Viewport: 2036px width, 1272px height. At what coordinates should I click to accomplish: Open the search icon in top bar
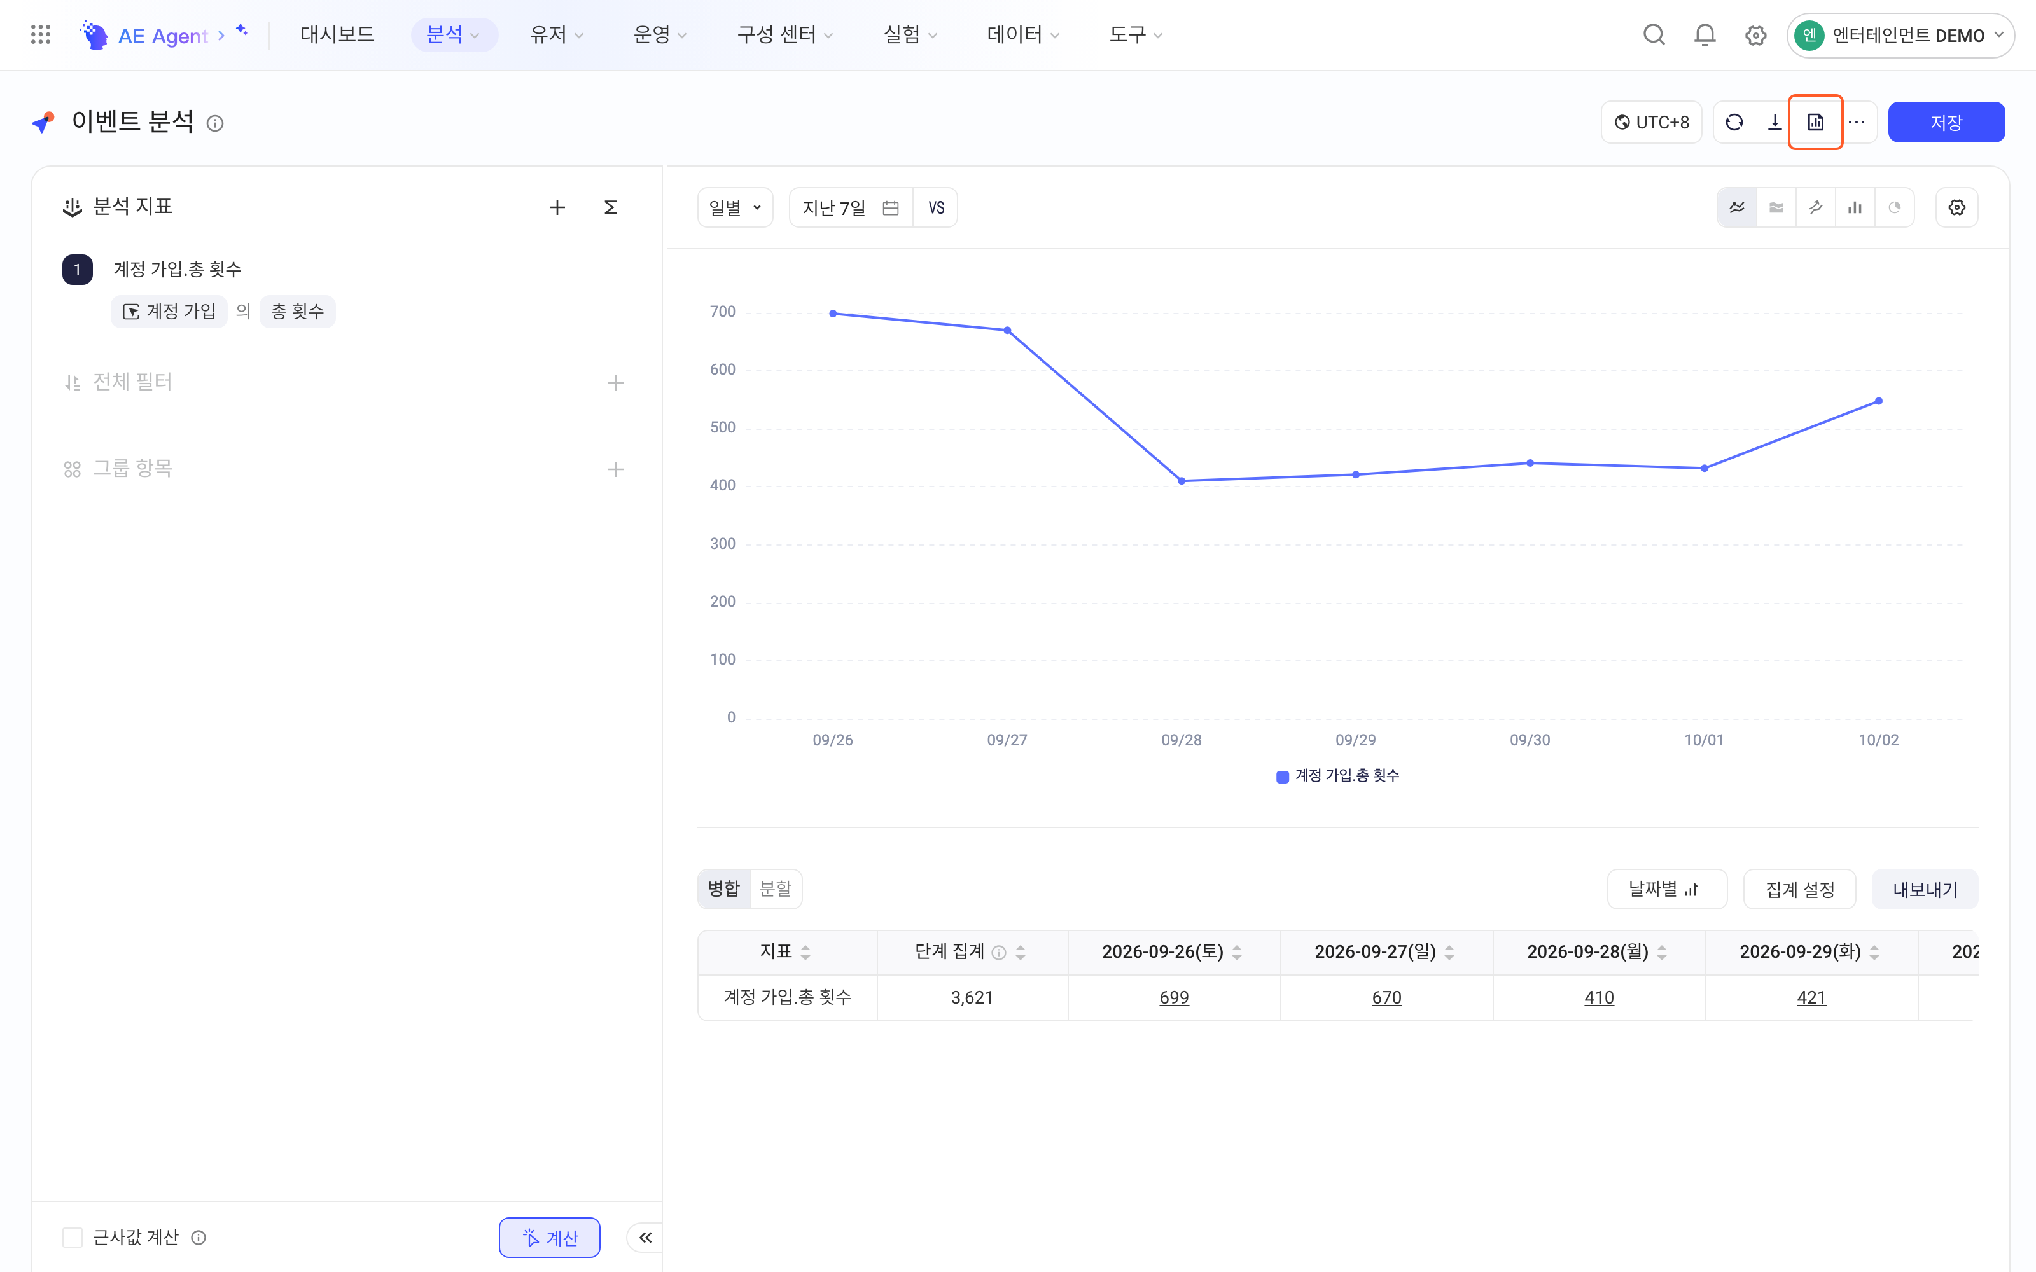[1654, 34]
